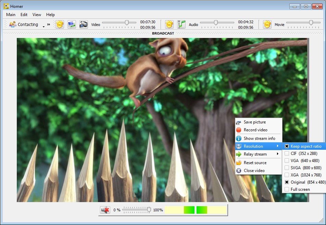Open the movie source box icon

[x=267, y=24]
